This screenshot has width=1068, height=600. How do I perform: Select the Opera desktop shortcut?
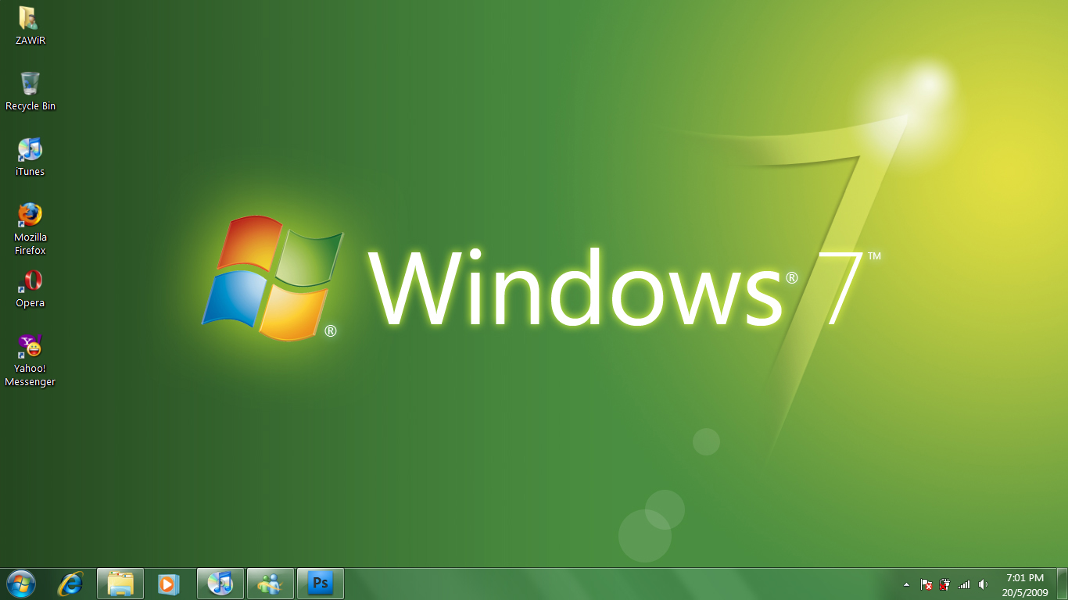(x=30, y=288)
